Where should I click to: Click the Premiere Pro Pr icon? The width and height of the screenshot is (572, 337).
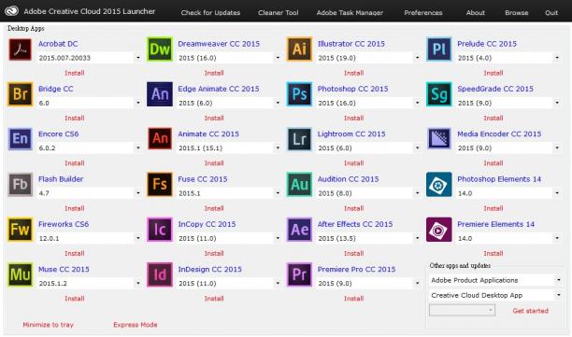coord(299,274)
